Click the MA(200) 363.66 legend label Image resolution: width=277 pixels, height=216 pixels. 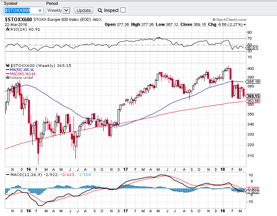coord(23,74)
